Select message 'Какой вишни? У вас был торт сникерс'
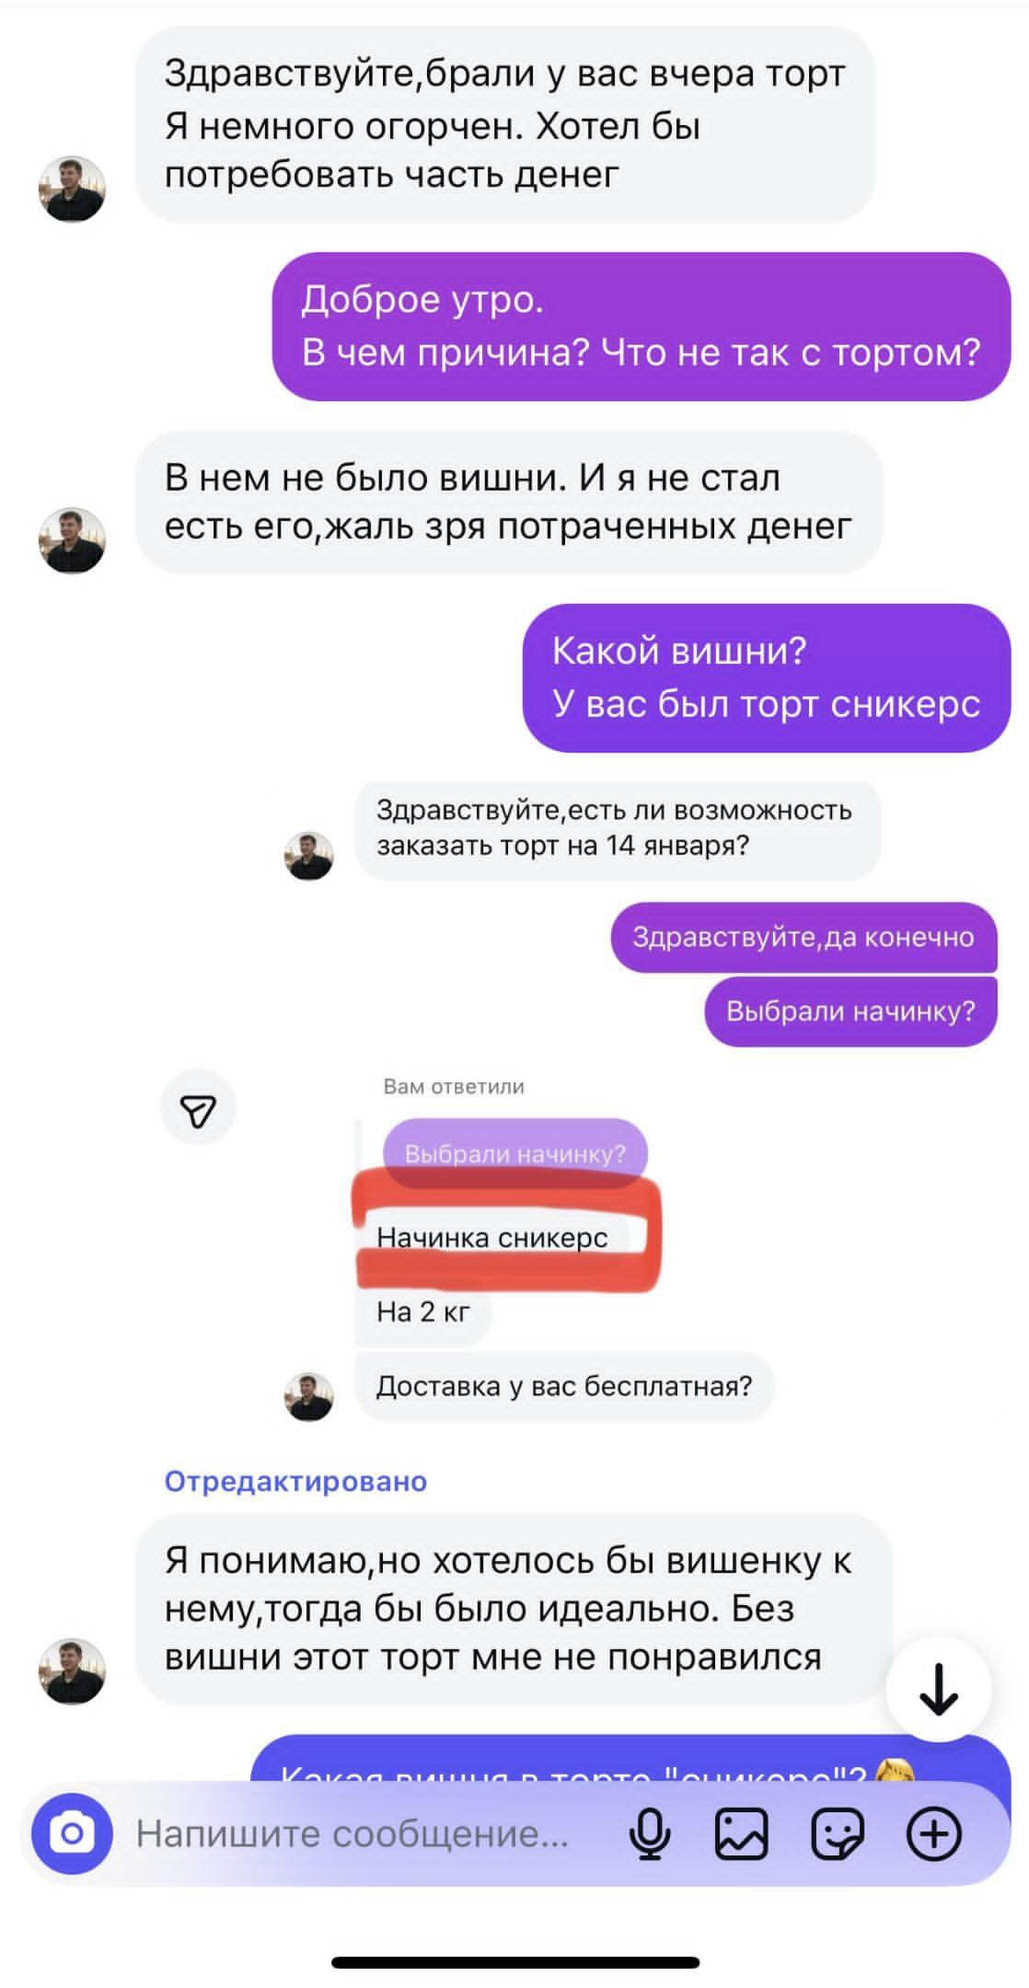 pos(767,677)
